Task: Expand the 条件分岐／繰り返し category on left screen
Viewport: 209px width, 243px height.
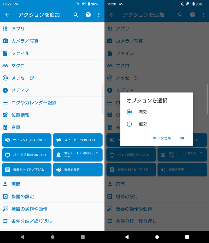Action: 52,221
